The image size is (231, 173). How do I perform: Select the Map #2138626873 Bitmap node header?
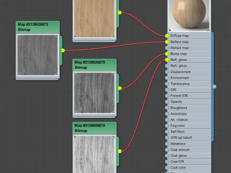tap(38, 27)
